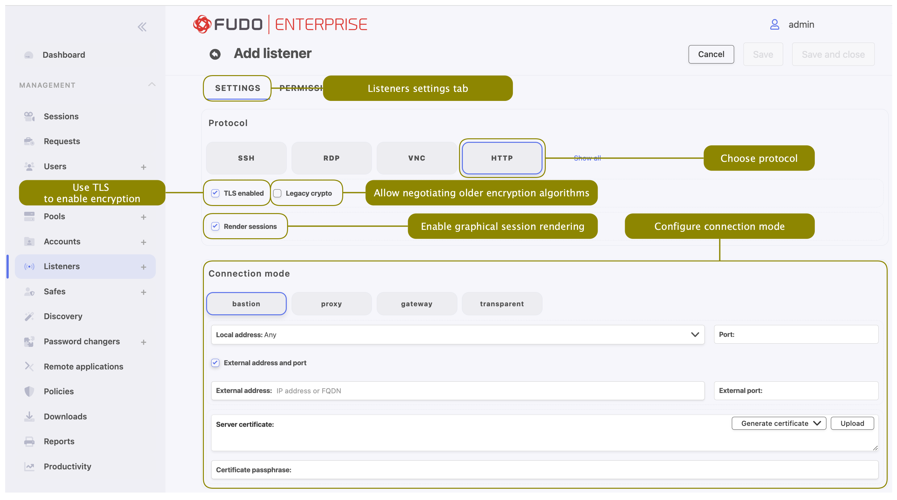Enable the Legacy crypto checkbox
The height and width of the screenshot is (500, 897).
click(x=277, y=193)
